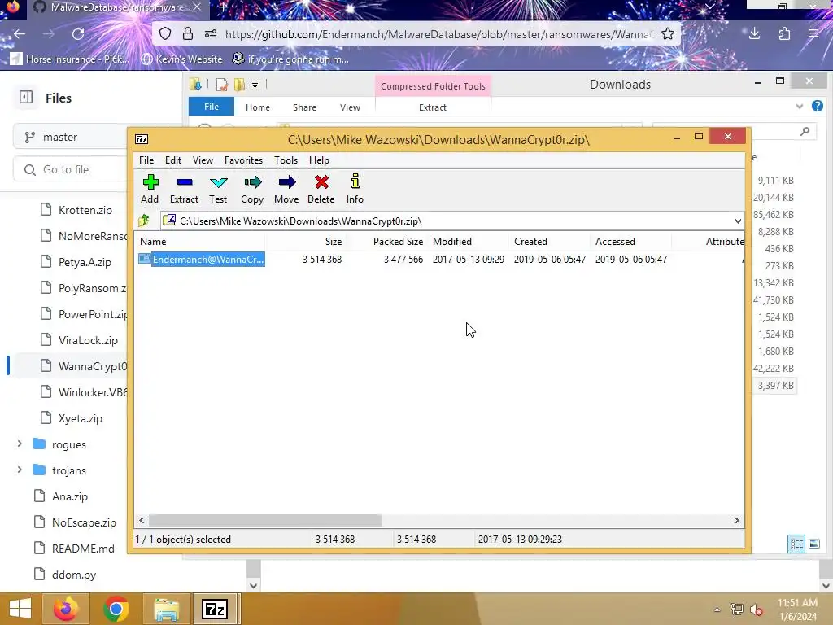This screenshot has height=625, width=833.
Task: Click the lock icon in the address bar
Action: (x=188, y=34)
